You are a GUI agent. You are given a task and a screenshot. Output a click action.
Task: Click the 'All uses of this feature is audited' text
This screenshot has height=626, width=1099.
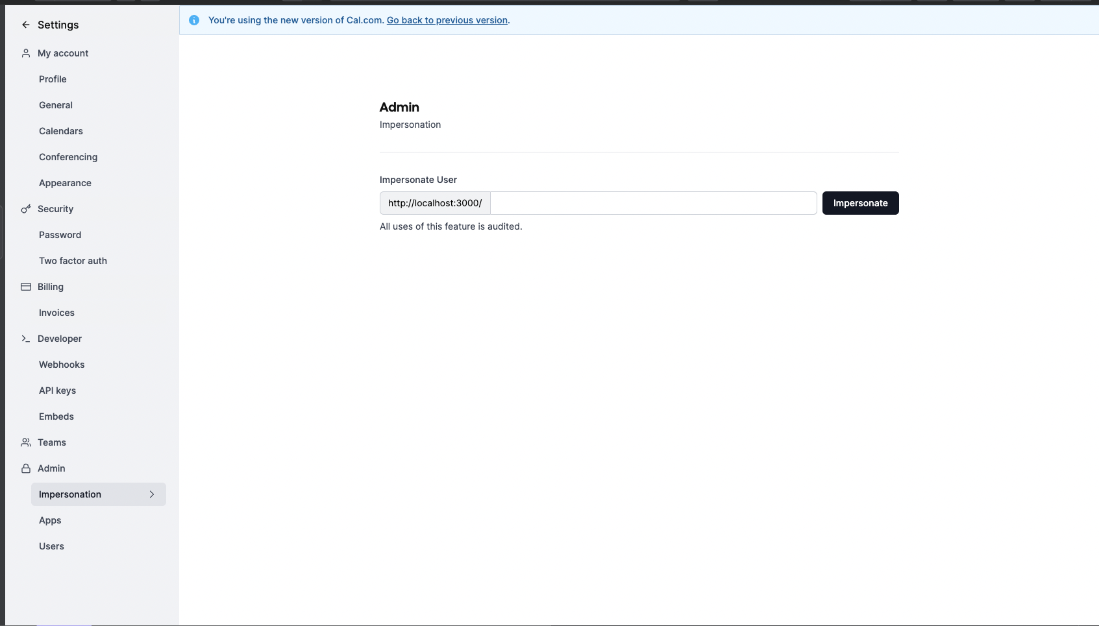coord(451,226)
